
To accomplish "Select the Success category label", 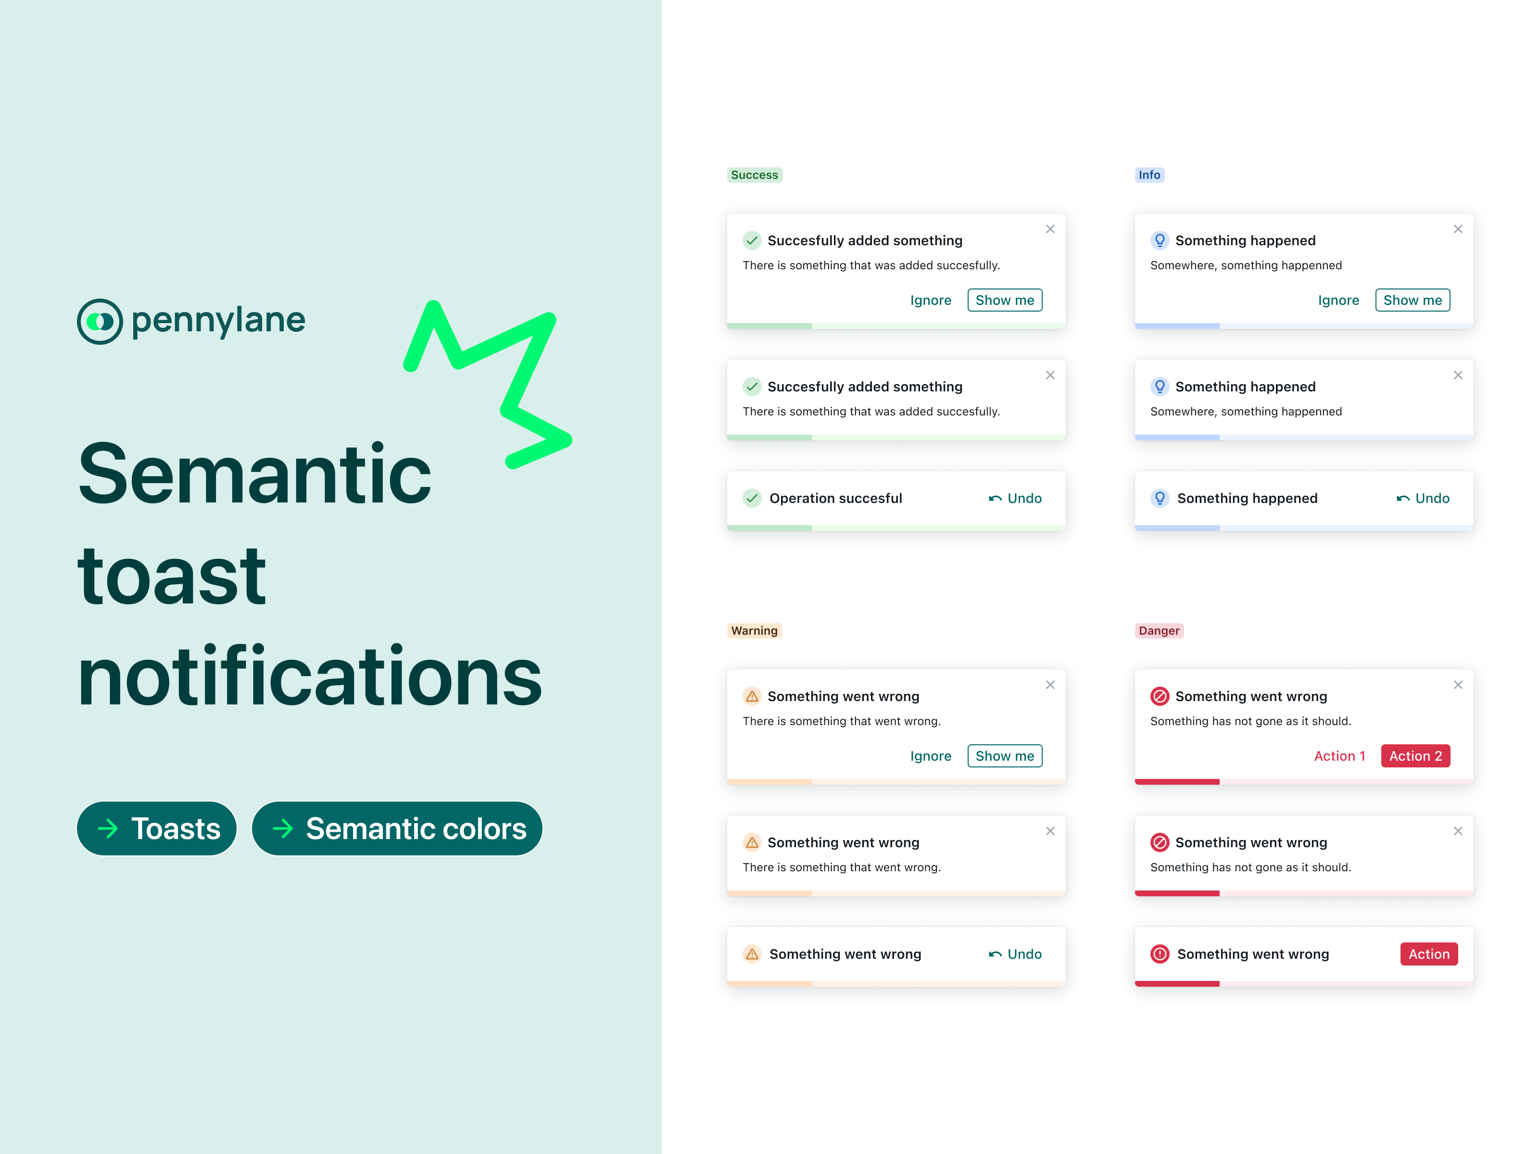I will tap(755, 175).
